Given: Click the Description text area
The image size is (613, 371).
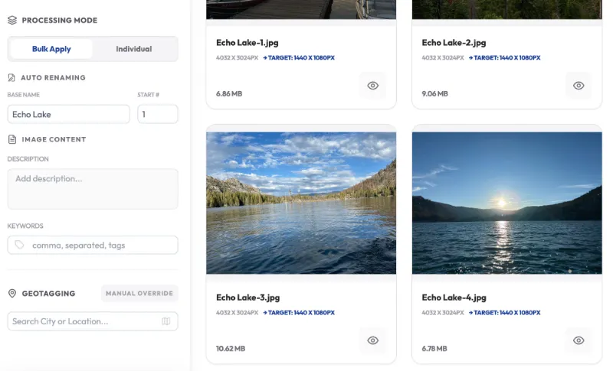Looking at the screenshot, I should tap(93, 189).
